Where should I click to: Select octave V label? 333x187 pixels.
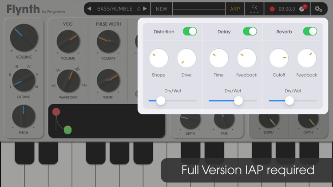coord(37,74)
